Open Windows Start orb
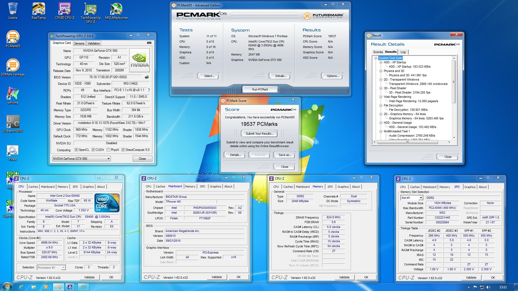 pyautogui.click(x=6, y=287)
